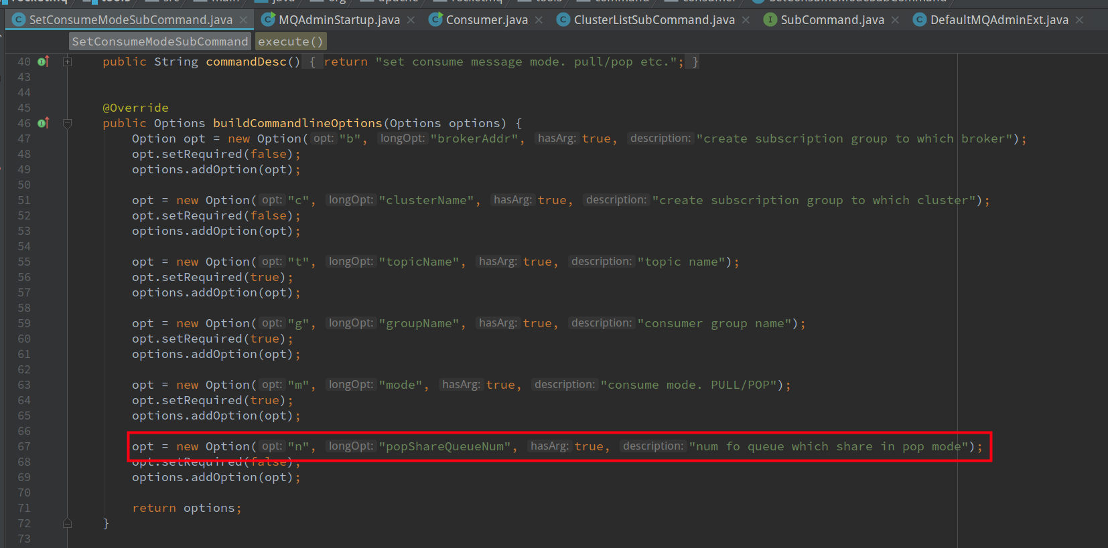Click the override gutter icon on line 46
The height and width of the screenshot is (548, 1108).
tap(44, 123)
